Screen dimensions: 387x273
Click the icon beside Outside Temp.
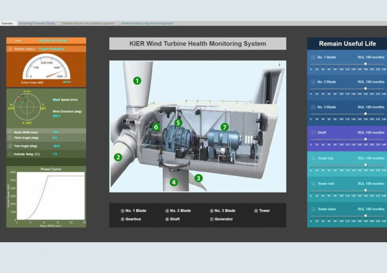pyautogui.click(x=10, y=154)
